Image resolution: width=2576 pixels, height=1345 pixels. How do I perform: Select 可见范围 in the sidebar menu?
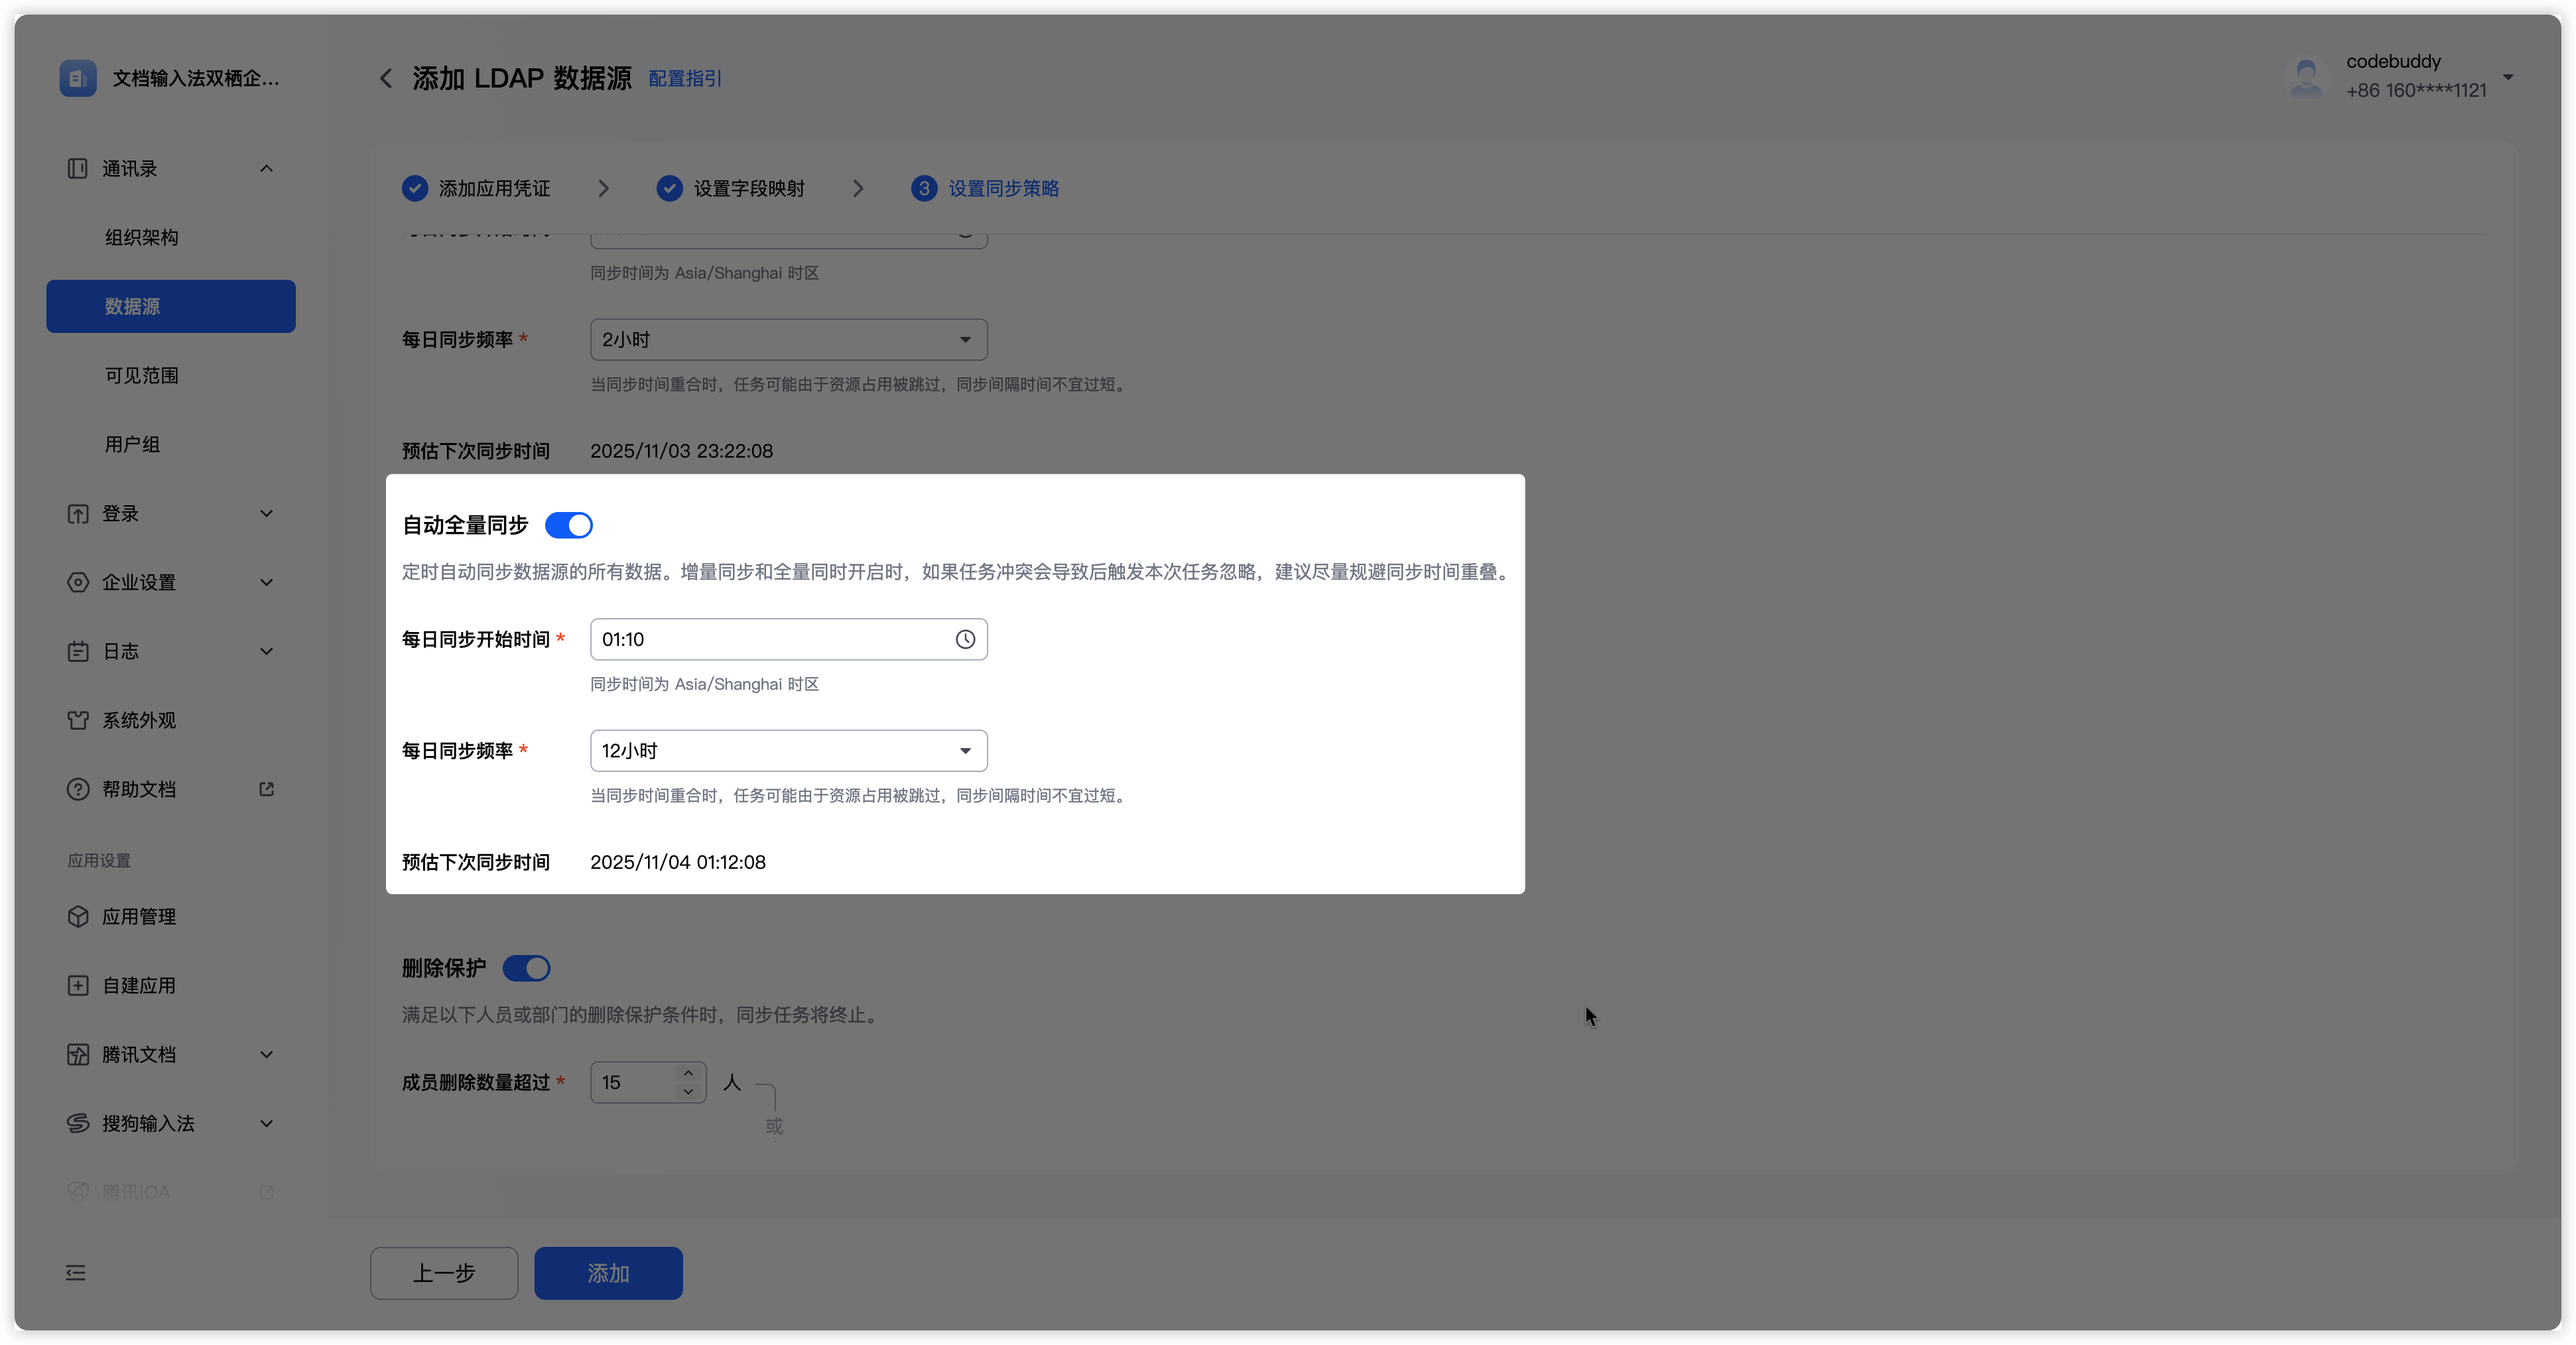(142, 375)
